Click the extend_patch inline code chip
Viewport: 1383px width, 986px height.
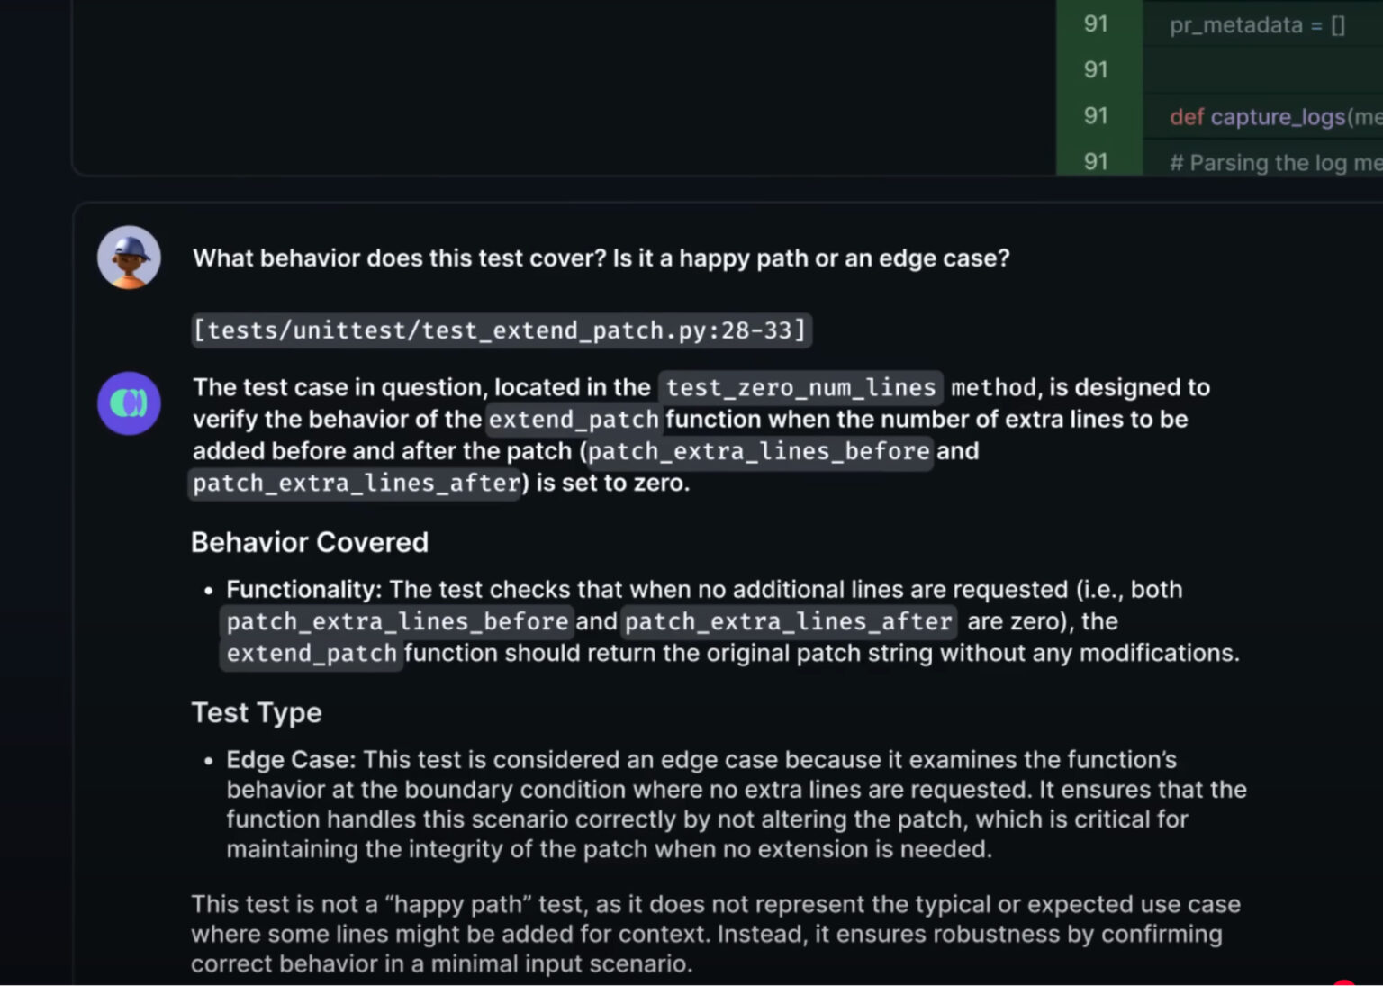pos(574,419)
